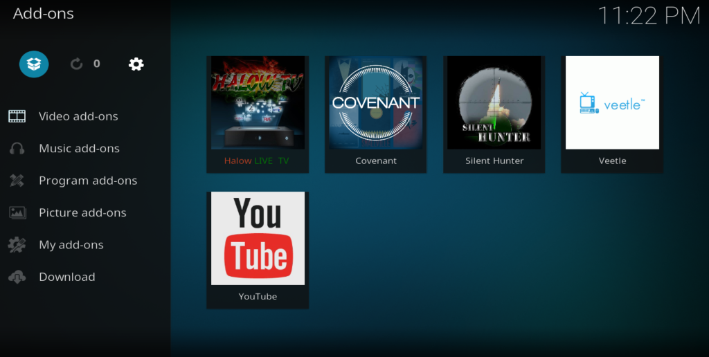Click the Program add-ons tools icon

(x=17, y=181)
